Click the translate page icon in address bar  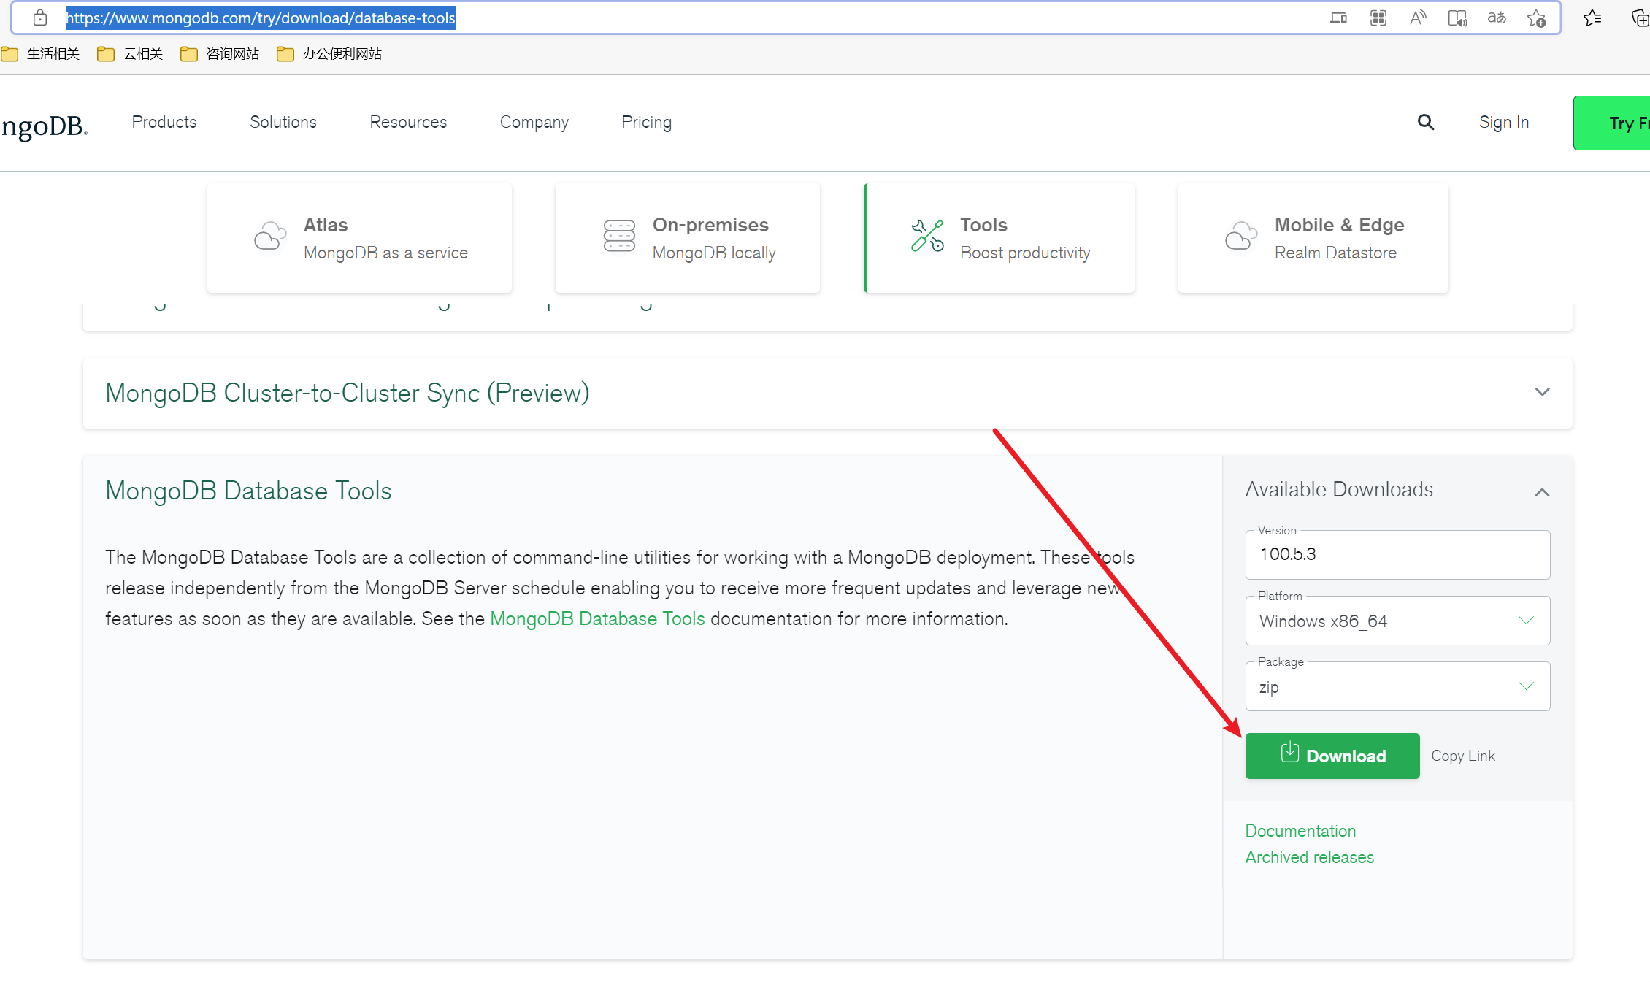pos(1497,18)
